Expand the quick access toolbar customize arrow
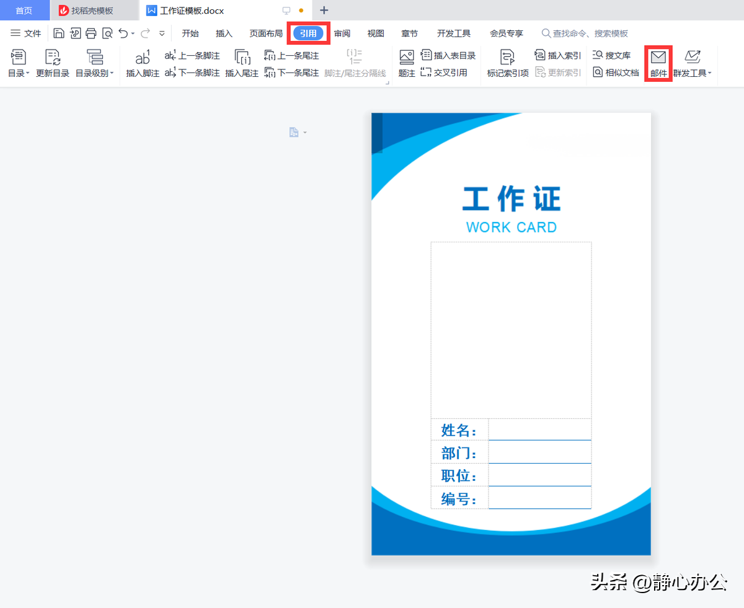This screenshot has width=744, height=608. click(162, 33)
